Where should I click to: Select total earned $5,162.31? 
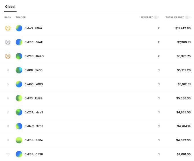tap(184, 84)
